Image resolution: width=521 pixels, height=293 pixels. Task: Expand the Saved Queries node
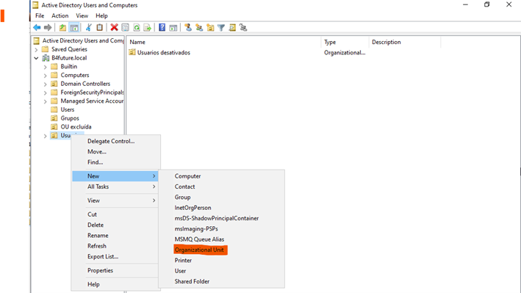[x=36, y=49]
